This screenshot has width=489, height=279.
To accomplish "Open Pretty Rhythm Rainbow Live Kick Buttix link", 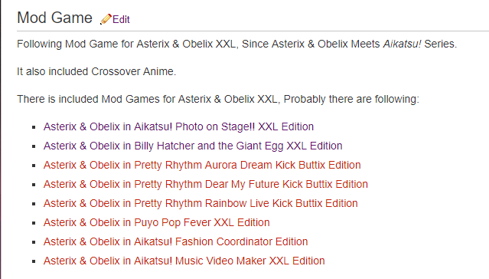I will (x=200, y=203).
